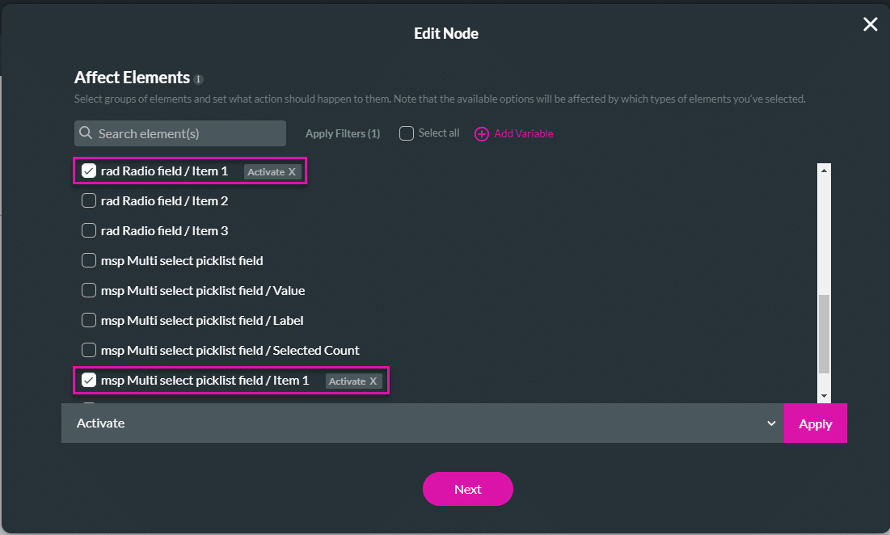
Task: Uncheck rad Radio field / Item 1
Action: click(89, 171)
